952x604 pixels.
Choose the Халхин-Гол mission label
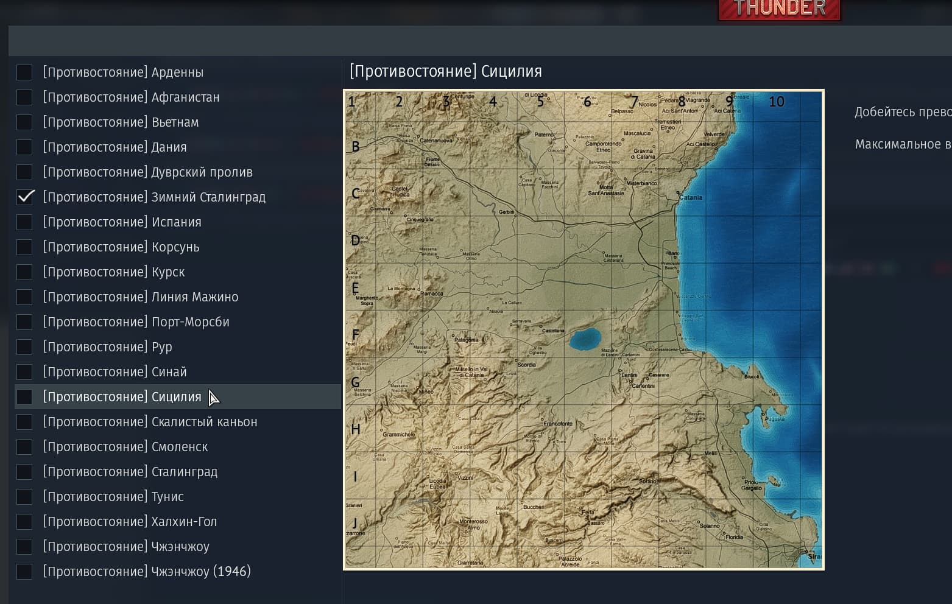tap(130, 522)
